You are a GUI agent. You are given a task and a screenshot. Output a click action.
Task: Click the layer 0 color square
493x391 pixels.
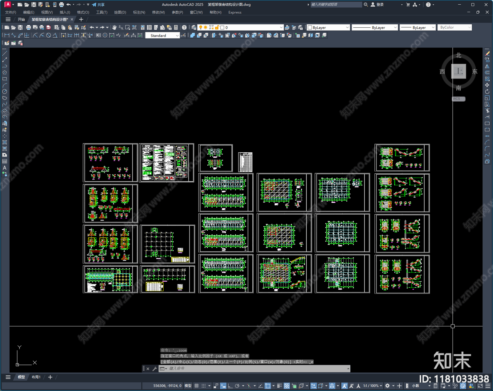tap(222, 27)
